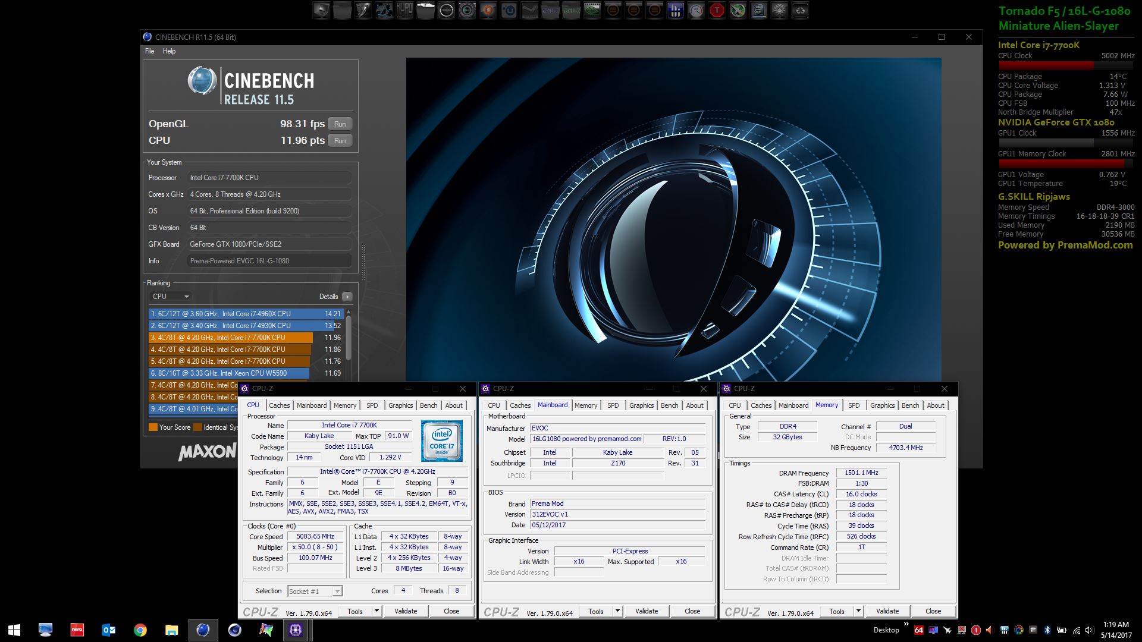The width and height of the screenshot is (1142, 642).
Task: Launch the audio mixer icon in the top dock
Action: [404, 10]
